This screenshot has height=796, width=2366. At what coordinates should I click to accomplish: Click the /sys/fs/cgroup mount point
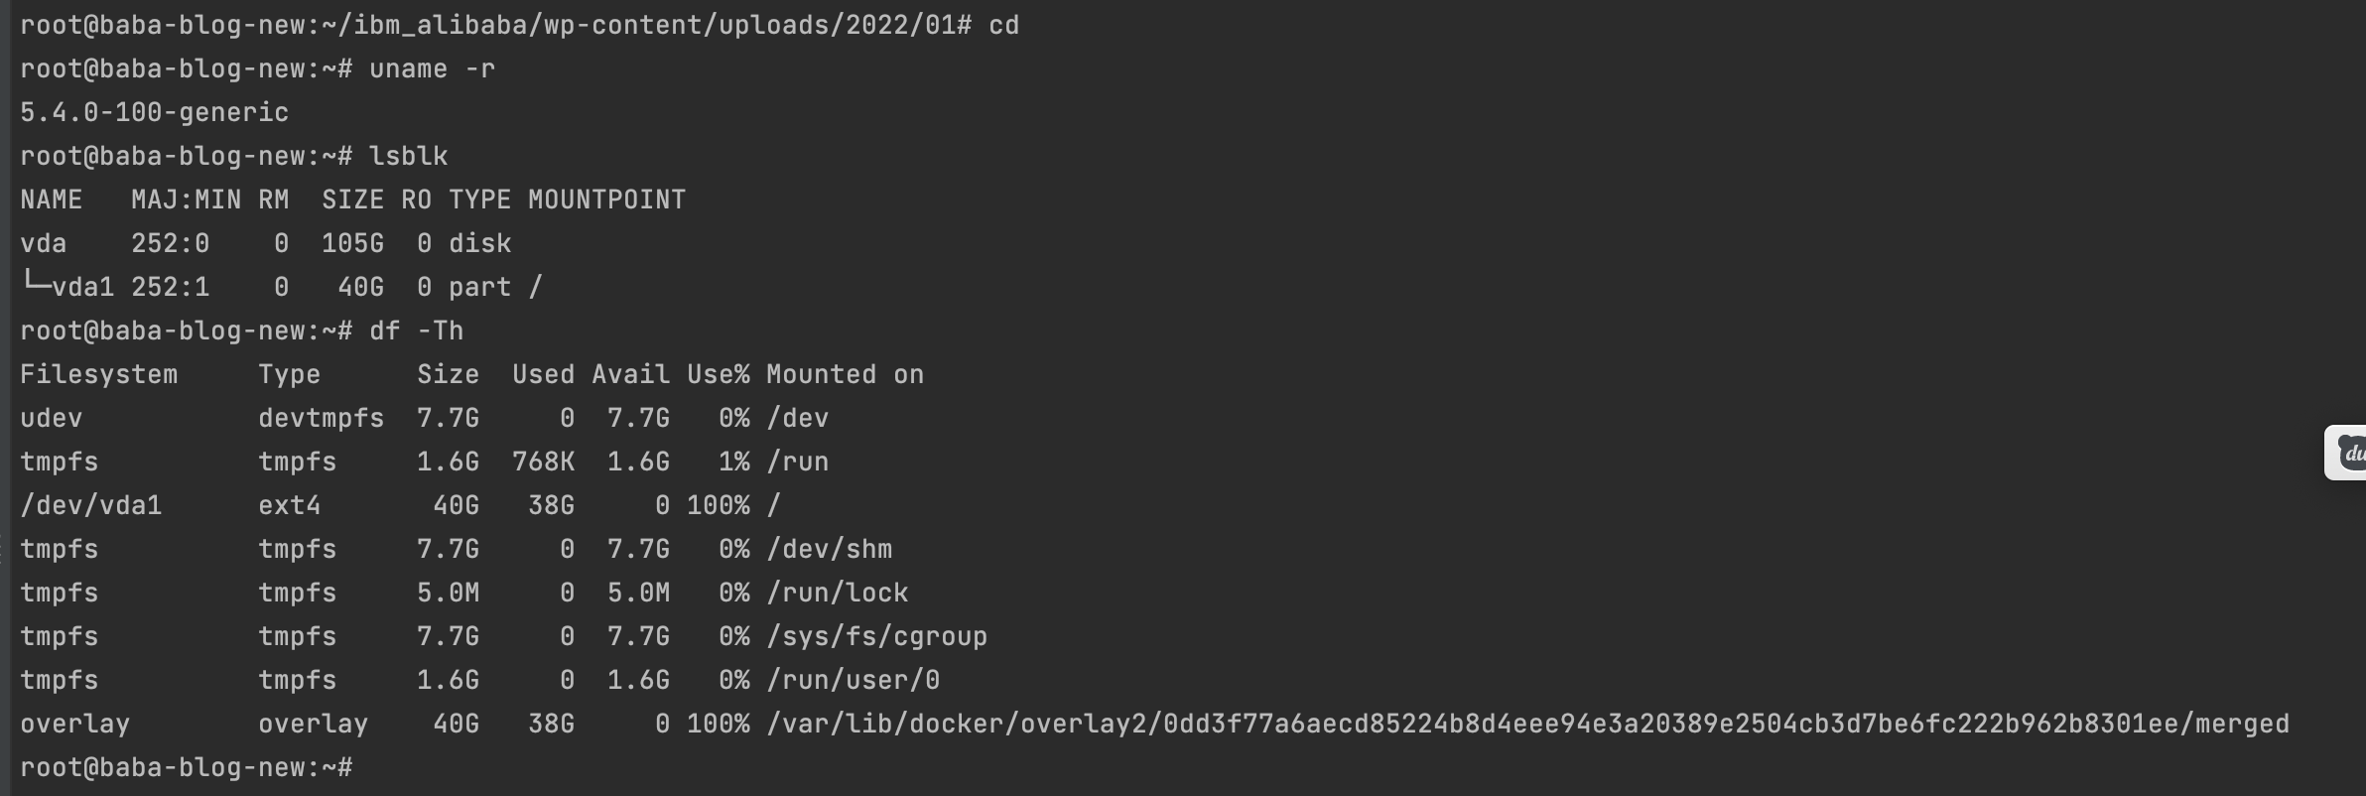pos(876,636)
